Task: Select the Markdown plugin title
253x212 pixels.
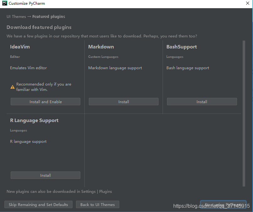Action: tap(101, 47)
